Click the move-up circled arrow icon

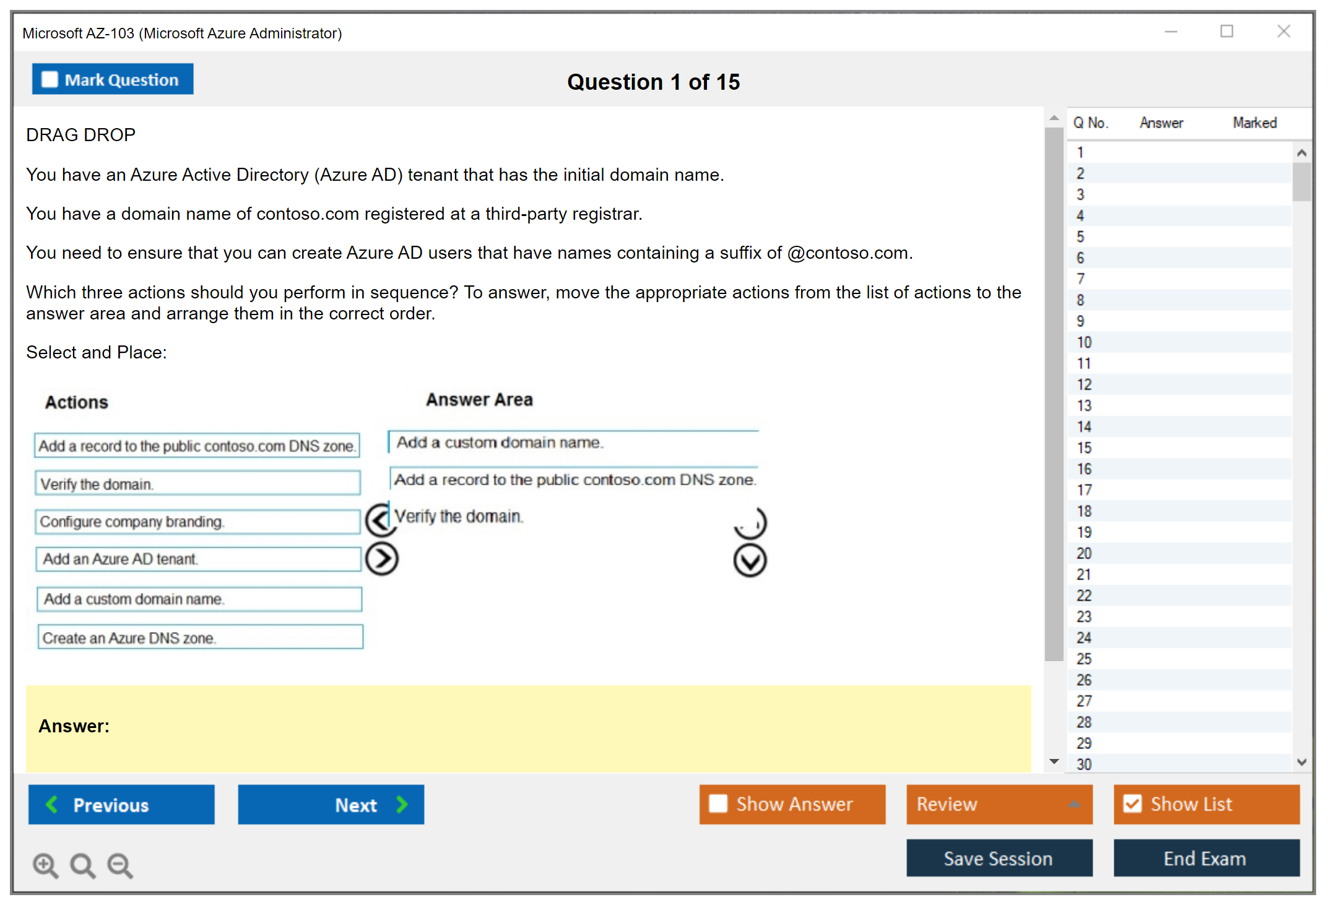[750, 523]
